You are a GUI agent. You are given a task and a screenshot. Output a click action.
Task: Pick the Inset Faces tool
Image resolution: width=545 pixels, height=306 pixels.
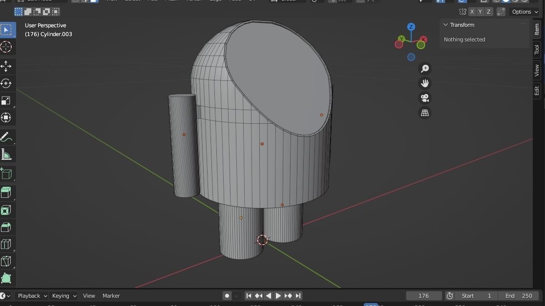(6, 210)
